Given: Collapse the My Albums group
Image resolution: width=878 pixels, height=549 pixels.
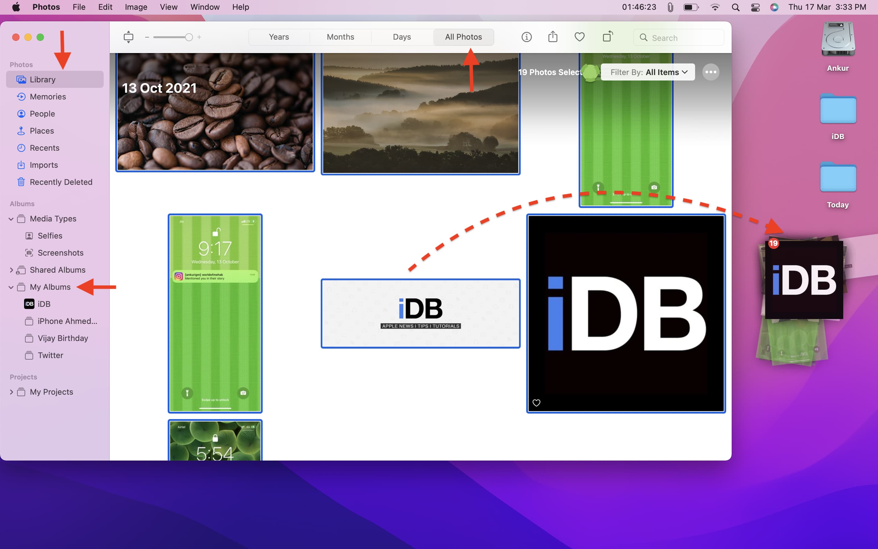Looking at the screenshot, I should [11, 287].
